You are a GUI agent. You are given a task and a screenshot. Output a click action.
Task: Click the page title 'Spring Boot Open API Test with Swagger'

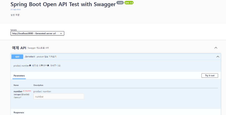click(63, 4)
